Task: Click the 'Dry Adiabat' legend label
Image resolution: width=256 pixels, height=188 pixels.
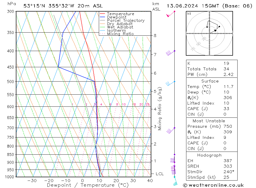Action: click(120, 24)
